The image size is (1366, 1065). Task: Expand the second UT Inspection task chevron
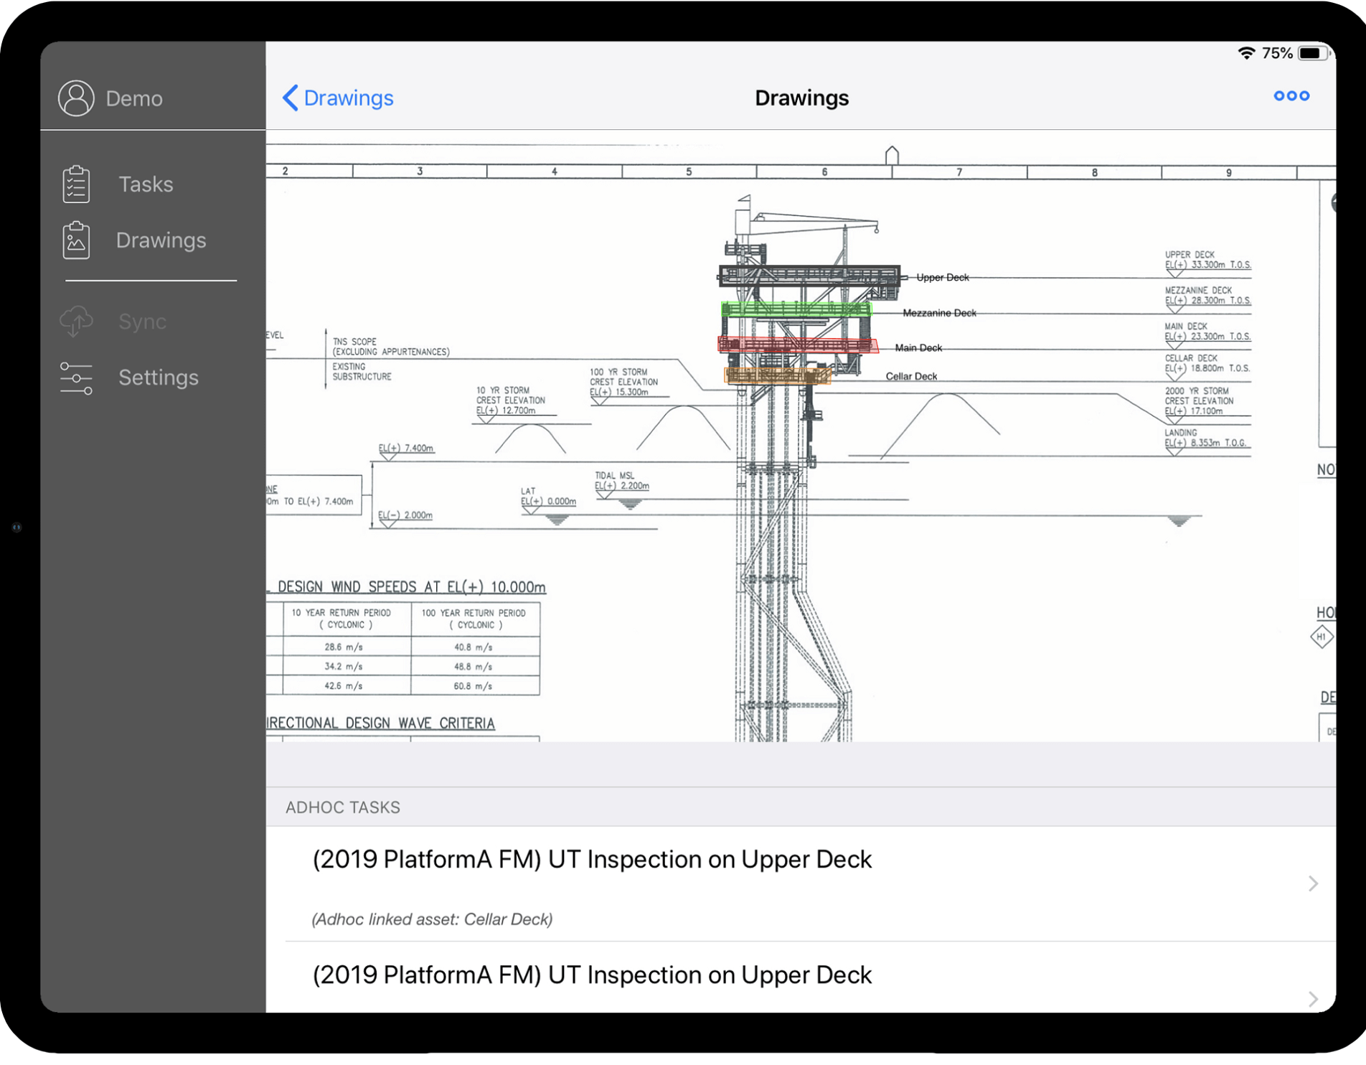click(1312, 998)
